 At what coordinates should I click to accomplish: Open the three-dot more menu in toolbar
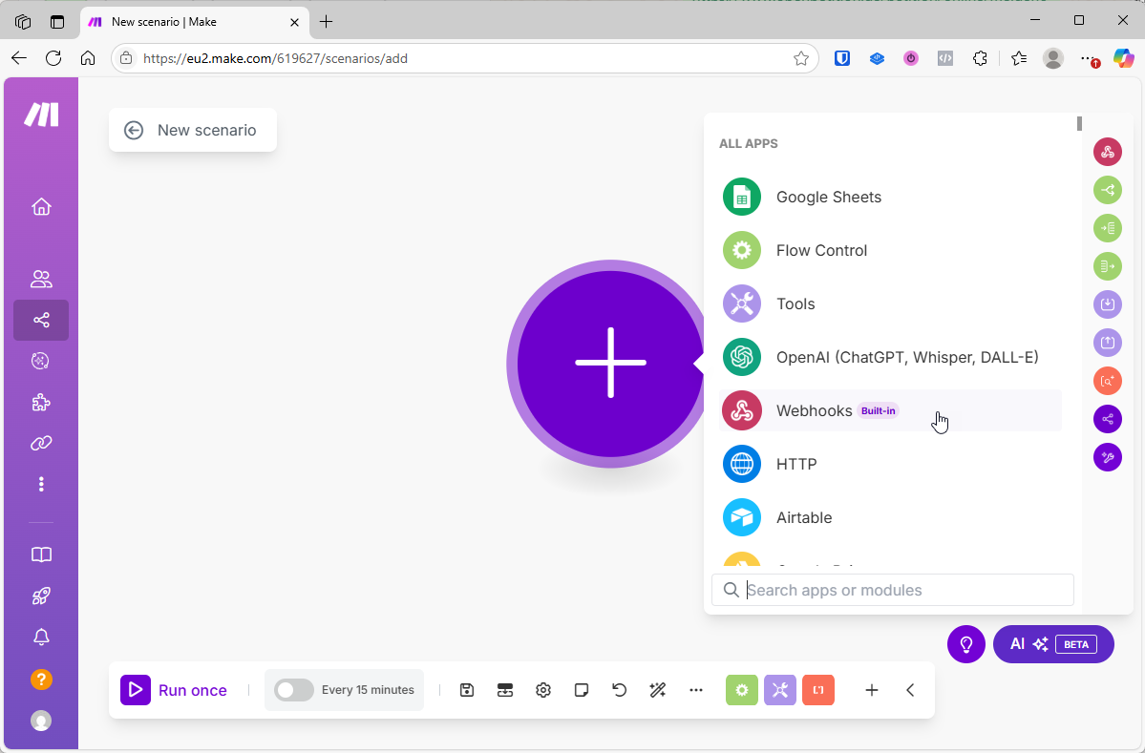pos(696,690)
